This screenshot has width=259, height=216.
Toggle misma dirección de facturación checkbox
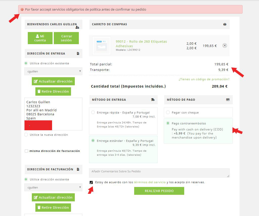(27, 151)
